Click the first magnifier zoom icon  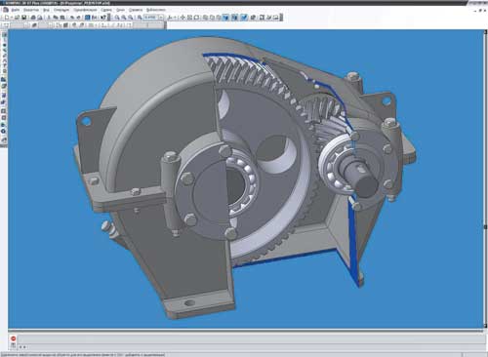point(117,18)
